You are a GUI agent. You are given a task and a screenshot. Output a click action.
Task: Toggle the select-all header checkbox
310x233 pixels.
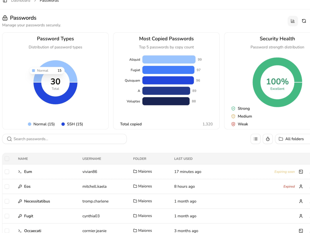click(7, 158)
